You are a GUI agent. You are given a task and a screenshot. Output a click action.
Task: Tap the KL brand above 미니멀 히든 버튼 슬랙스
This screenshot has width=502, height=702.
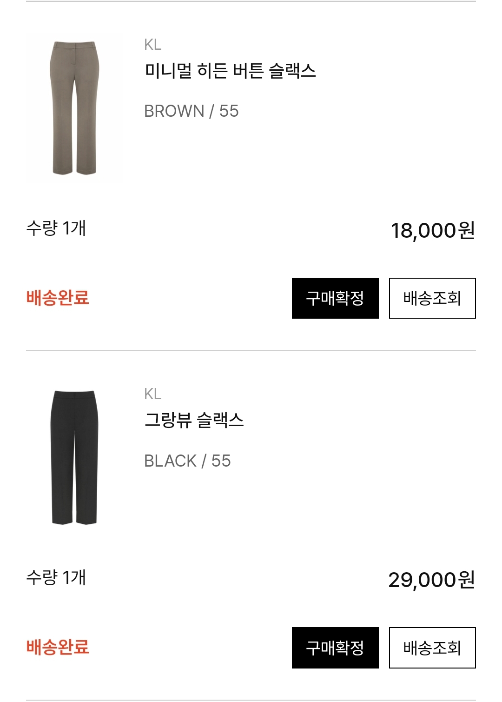[152, 45]
